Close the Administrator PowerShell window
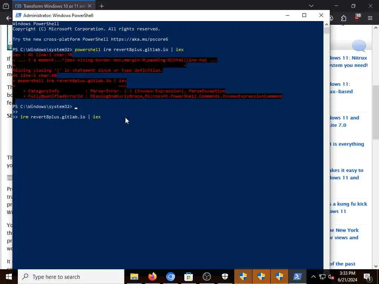This screenshot has height=284, width=379. pos(321,15)
